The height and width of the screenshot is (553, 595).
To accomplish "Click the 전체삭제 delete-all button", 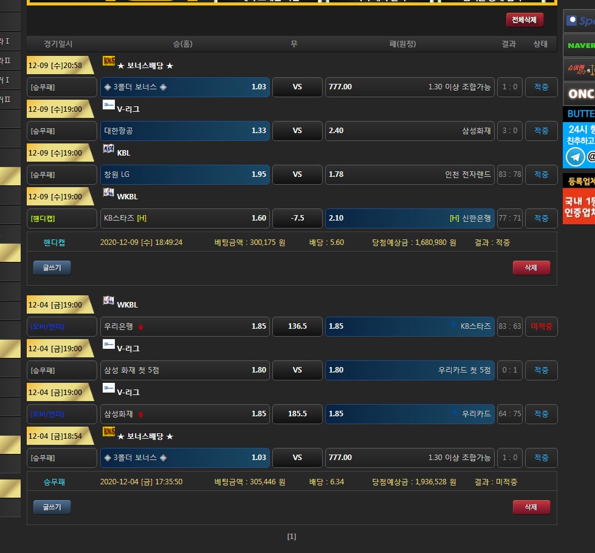I will pyautogui.click(x=524, y=20).
